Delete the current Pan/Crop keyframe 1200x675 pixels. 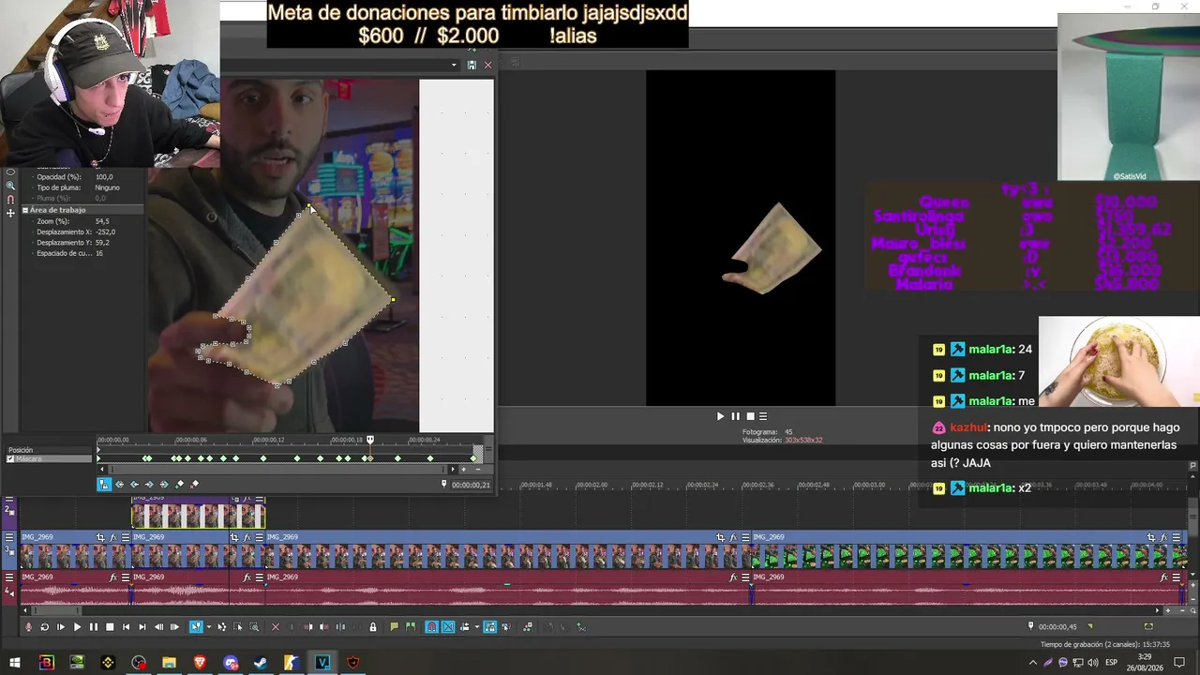[195, 485]
